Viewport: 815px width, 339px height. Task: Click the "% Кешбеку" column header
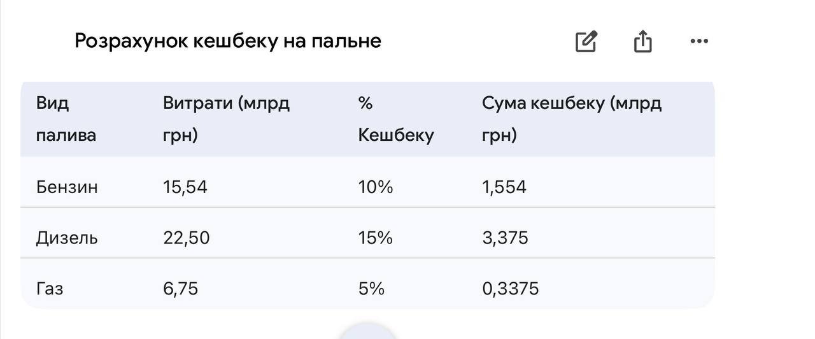(395, 119)
